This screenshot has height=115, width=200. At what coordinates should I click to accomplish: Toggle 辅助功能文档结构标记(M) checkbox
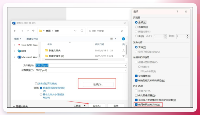click(136, 81)
